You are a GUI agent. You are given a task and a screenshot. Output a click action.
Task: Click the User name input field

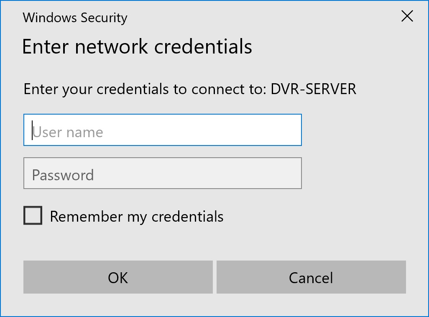pyautogui.click(x=162, y=130)
